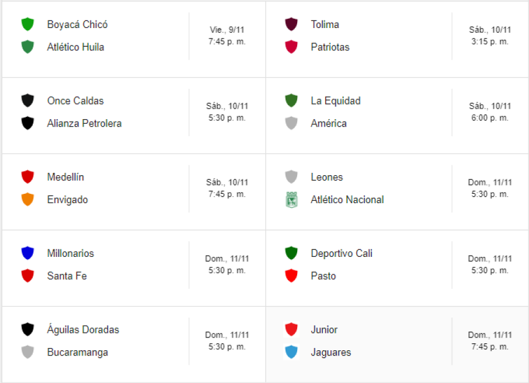Click the Tolima maroon shield icon
This screenshot has height=383, width=529.
click(x=291, y=25)
